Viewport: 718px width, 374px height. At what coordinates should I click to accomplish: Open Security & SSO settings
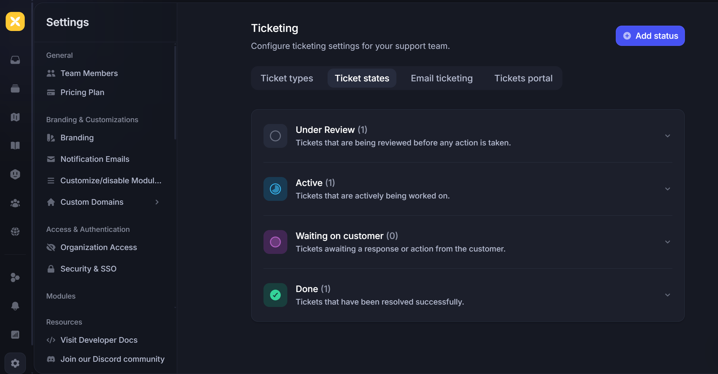(88, 269)
